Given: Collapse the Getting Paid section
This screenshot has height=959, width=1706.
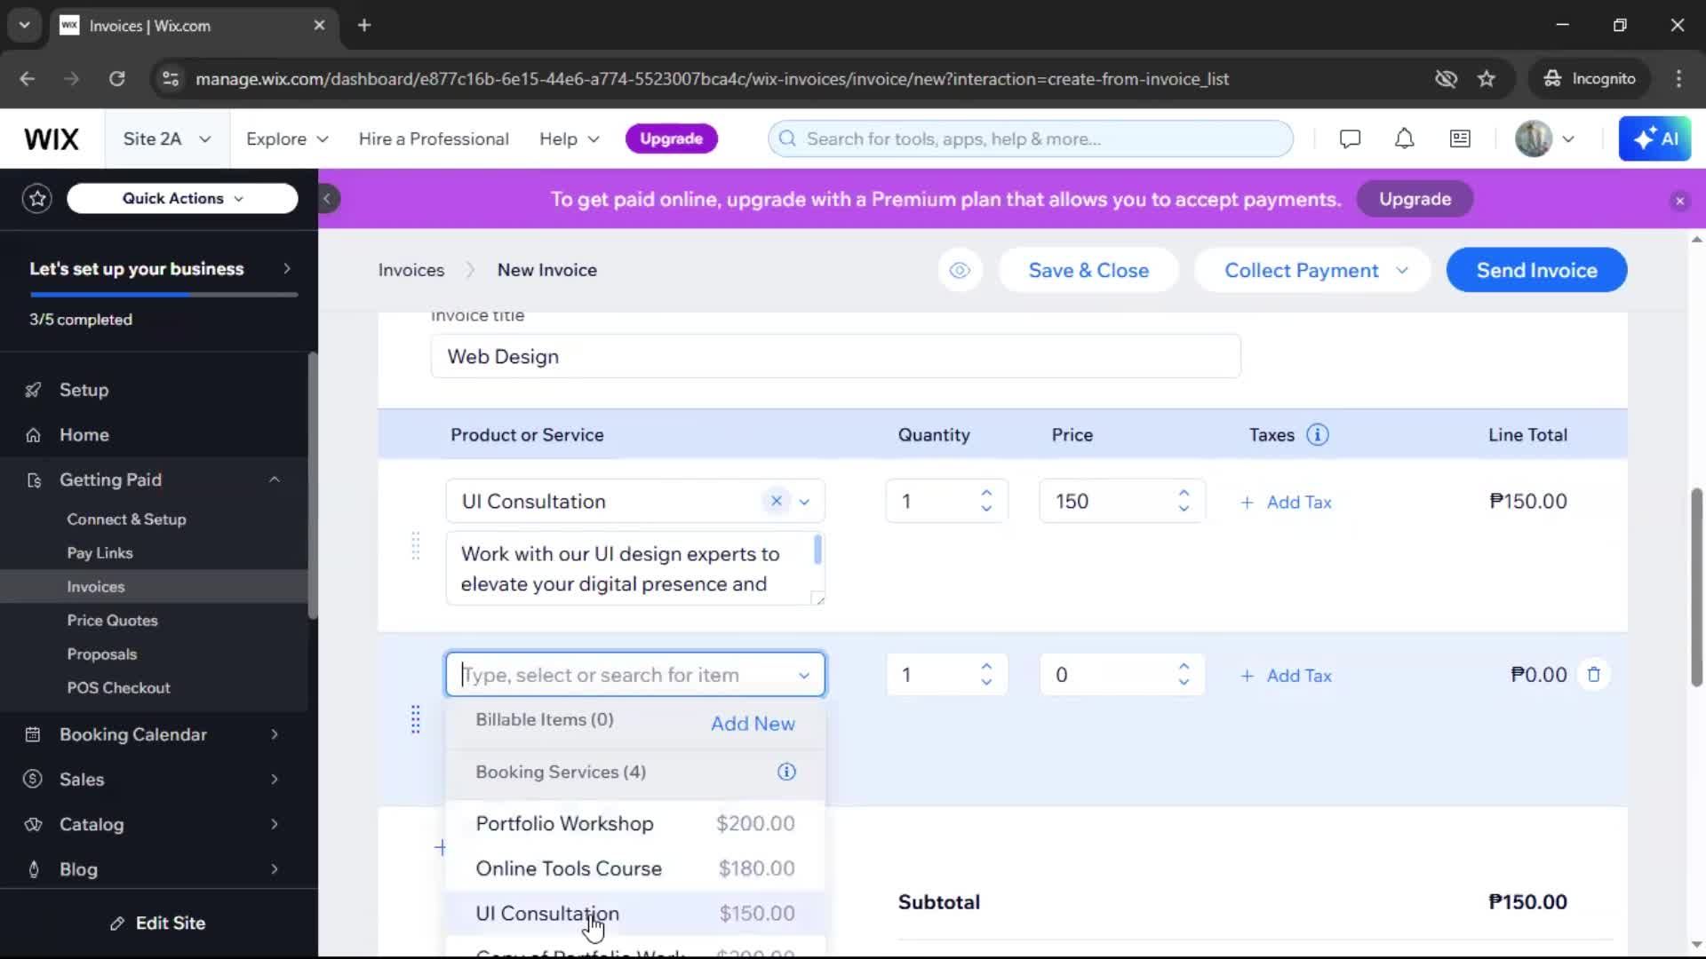Looking at the screenshot, I should coord(275,479).
